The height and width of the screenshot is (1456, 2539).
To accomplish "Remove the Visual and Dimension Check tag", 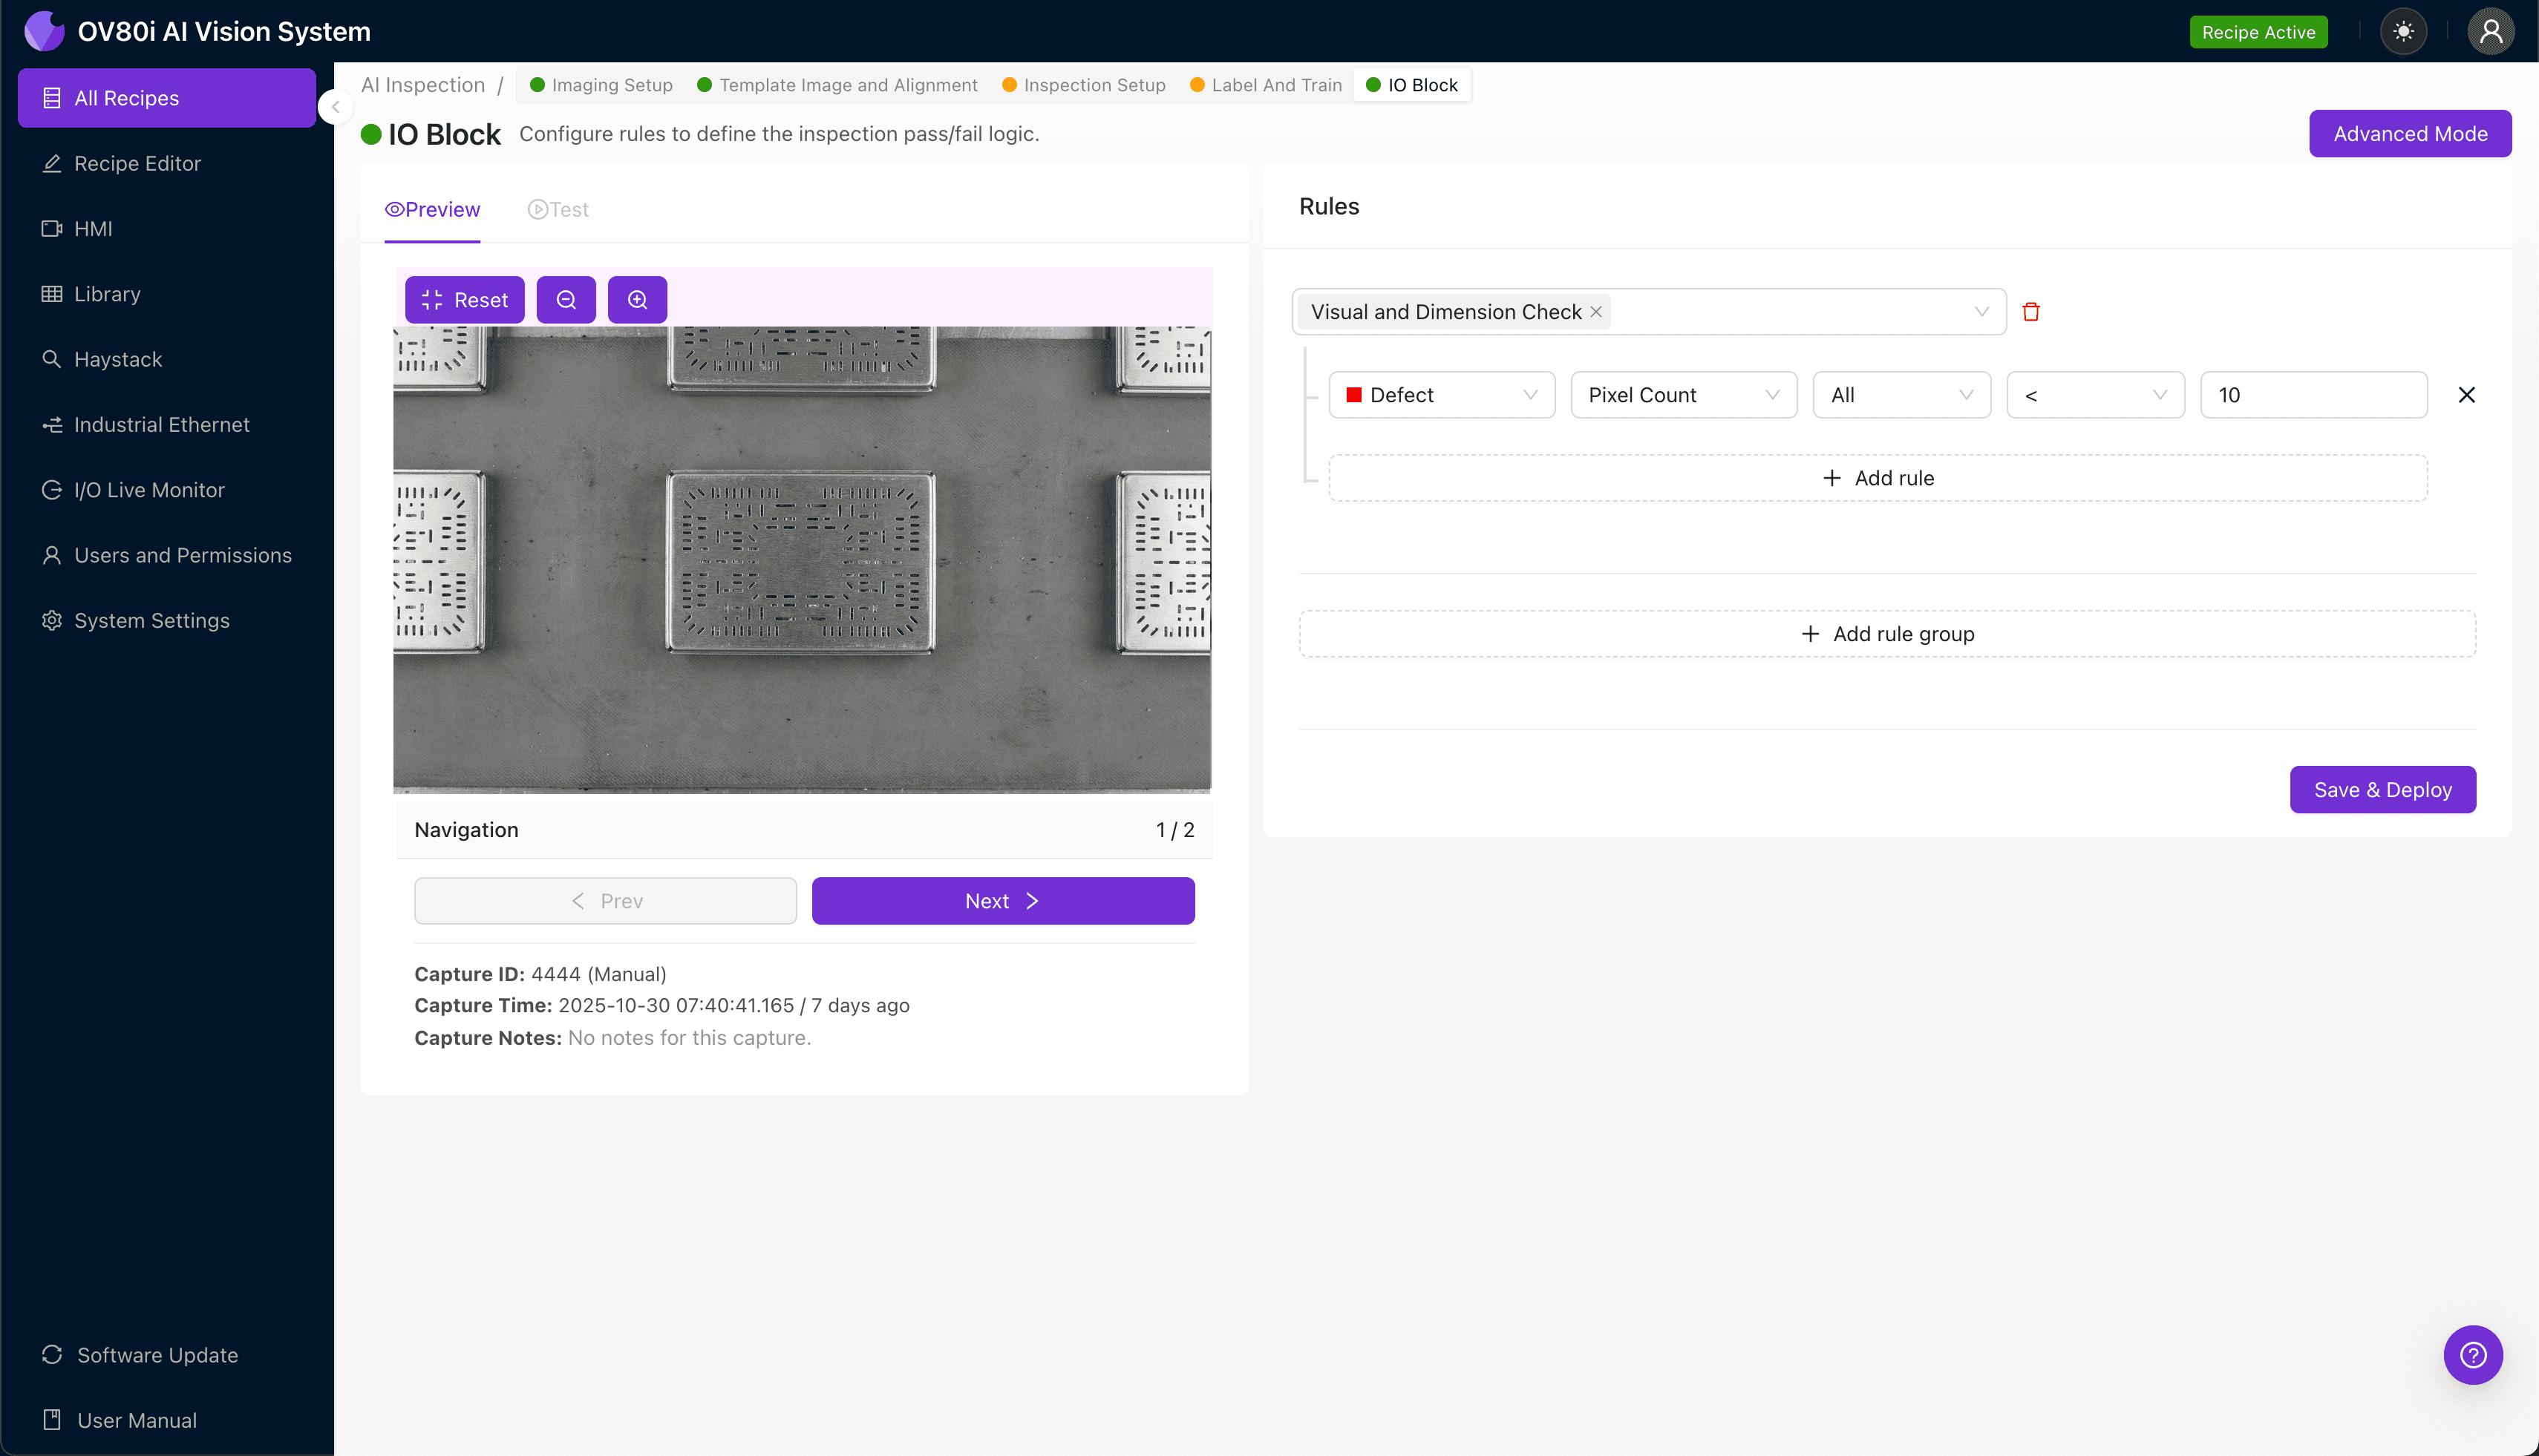I will click(1597, 312).
